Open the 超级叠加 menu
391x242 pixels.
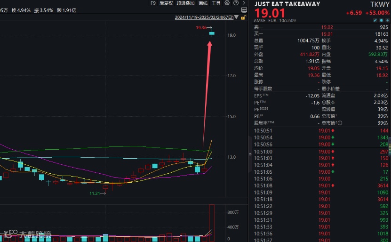coord(185,3)
